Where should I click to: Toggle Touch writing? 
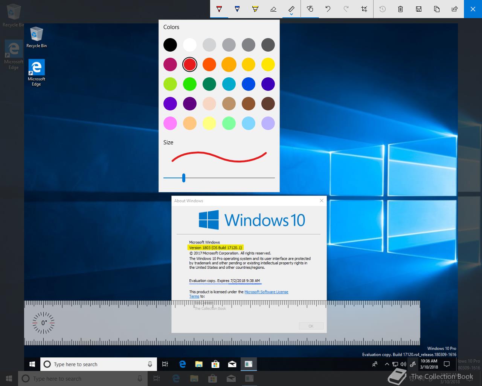coord(310,9)
